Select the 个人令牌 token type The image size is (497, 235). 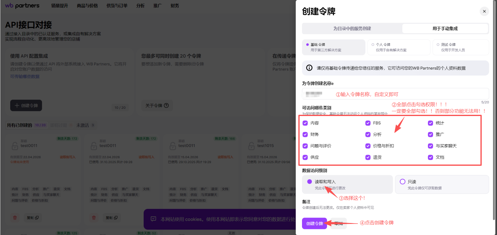point(399,47)
